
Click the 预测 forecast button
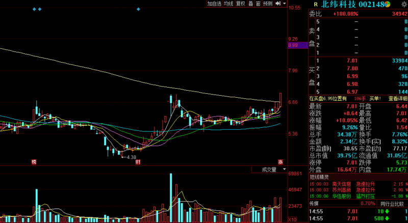267,4
